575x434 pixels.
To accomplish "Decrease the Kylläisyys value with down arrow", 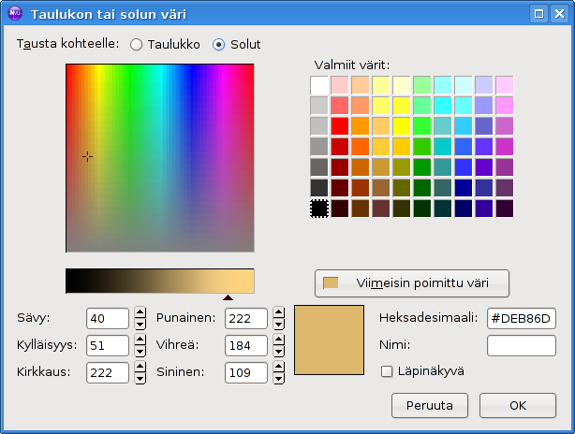I will (x=140, y=352).
